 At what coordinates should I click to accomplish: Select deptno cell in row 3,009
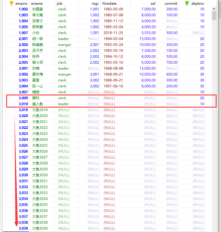click(x=192, y=98)
